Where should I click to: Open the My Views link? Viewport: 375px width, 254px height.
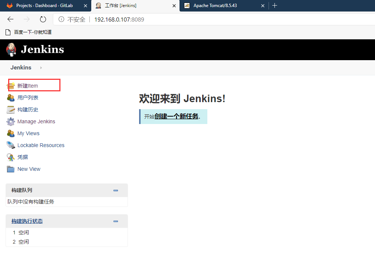click(x=29, y=133)
